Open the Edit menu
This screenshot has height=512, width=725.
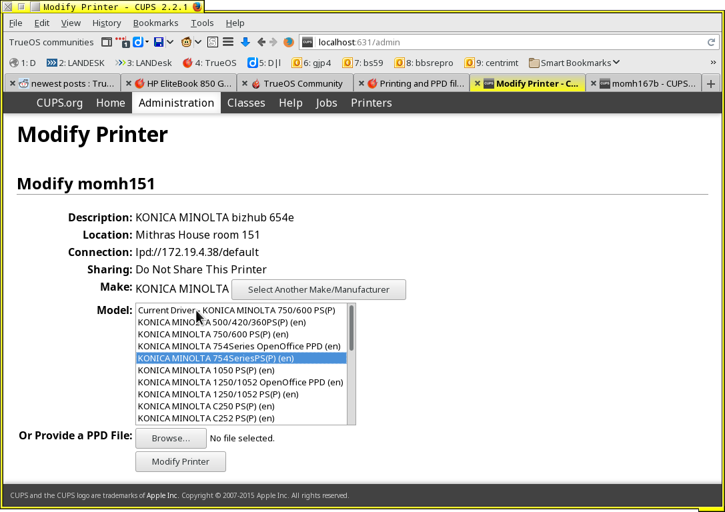tap(41, 23)
